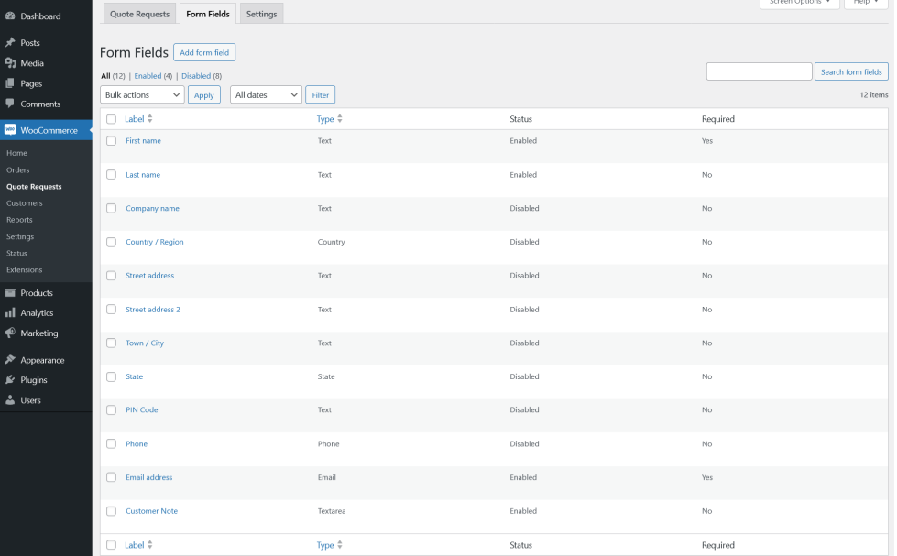The image size is (897, 556).
Task: Open the Company name field link
Action: coord(152,209)
